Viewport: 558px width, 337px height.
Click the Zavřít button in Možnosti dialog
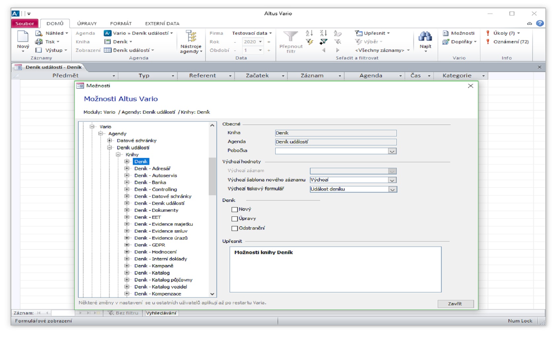pyautogui.click(x=455, y=304)
